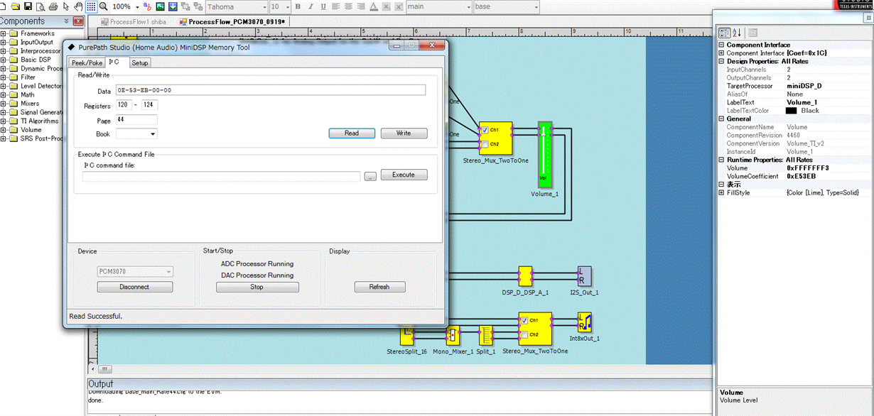Click the Page field containing 44
874x416 pixels.
[136, 119]
